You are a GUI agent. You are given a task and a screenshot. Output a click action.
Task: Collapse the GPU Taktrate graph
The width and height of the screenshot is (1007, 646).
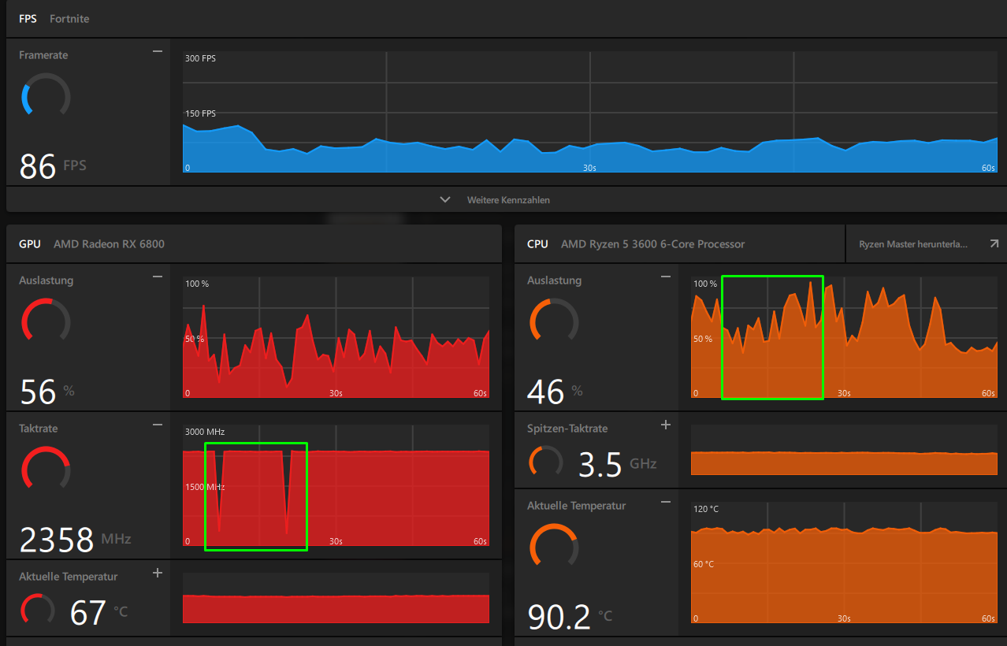[158, 425]
